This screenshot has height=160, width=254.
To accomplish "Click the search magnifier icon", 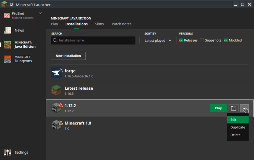I will click(55, 40).
